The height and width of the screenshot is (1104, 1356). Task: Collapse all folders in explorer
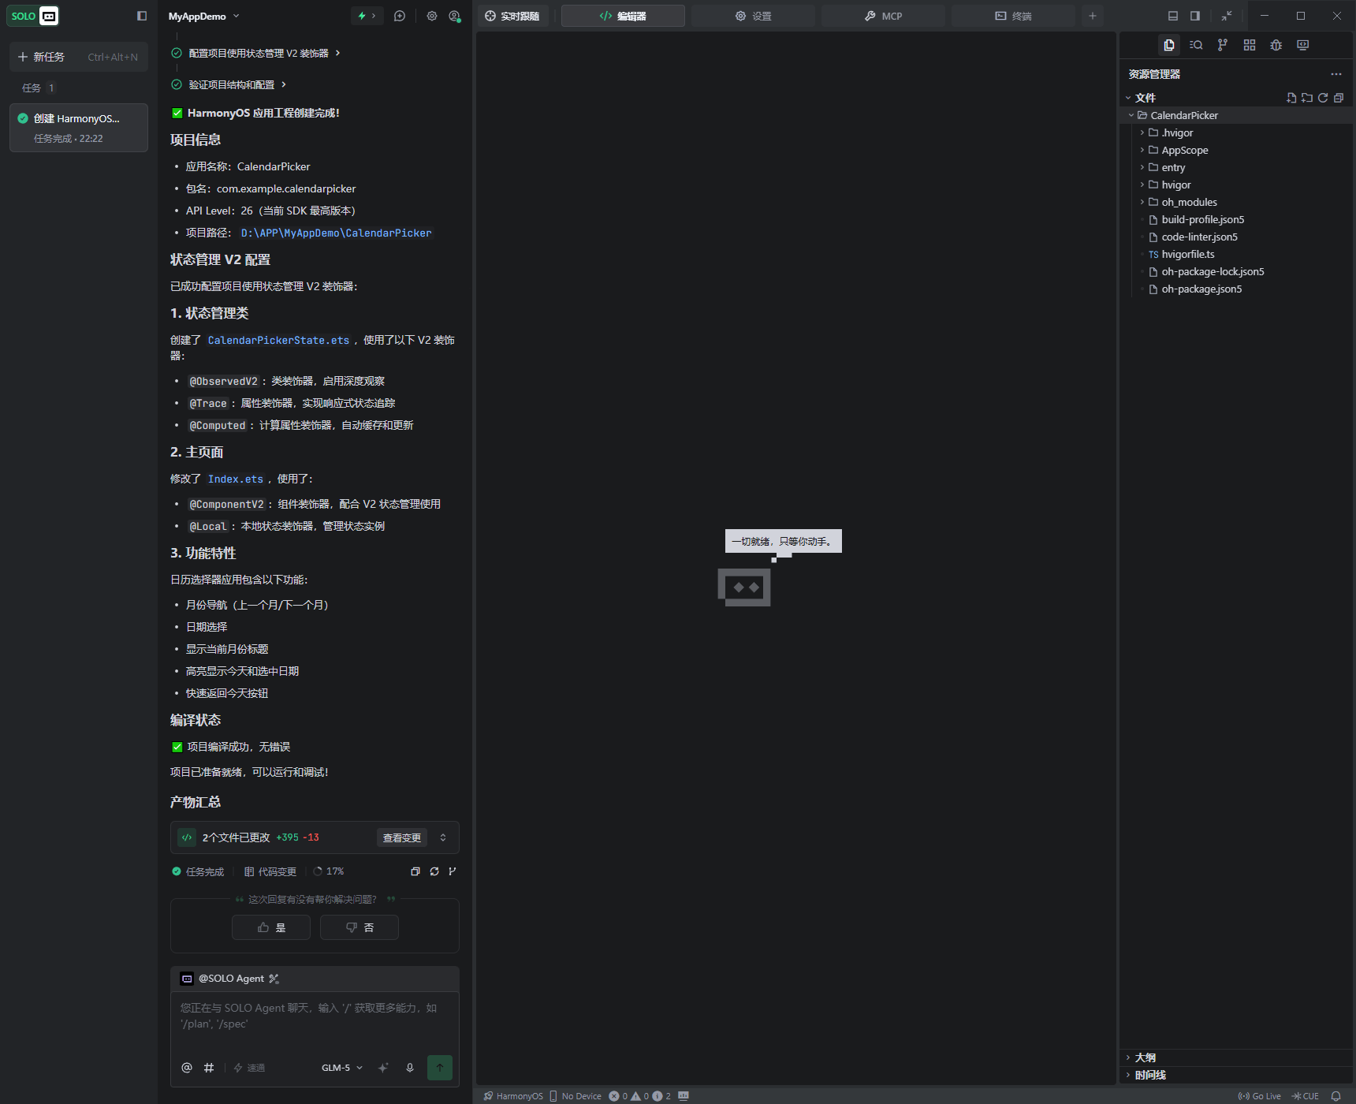click(1339, 98)
